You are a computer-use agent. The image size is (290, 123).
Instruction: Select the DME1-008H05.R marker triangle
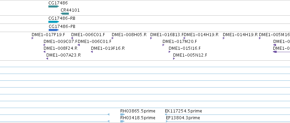click(x=113, y=38)
